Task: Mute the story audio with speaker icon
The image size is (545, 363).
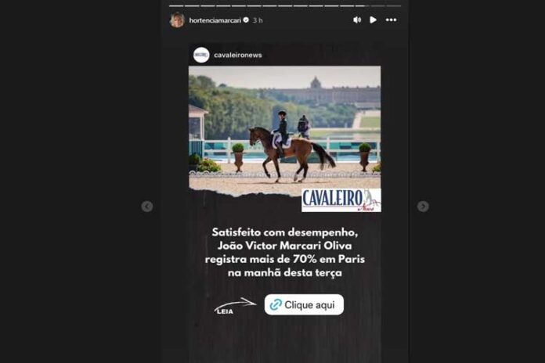Action: pos(357,20)
